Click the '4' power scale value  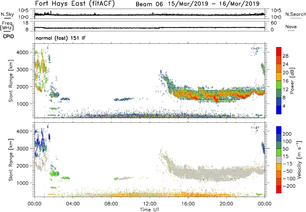pyautogui.click(x=284, y=106)
